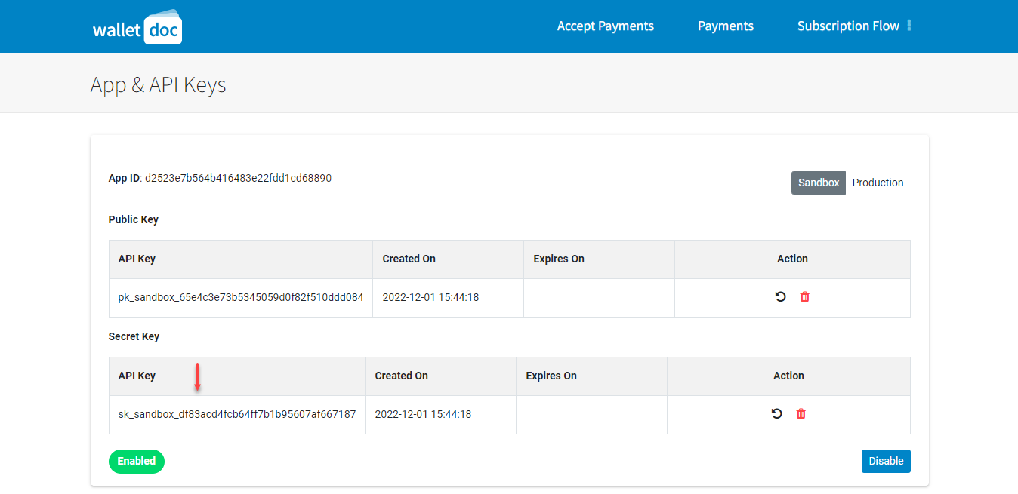Switch to Production environment
Viewport: 1018px width, 494px height.
pos(878,183)
